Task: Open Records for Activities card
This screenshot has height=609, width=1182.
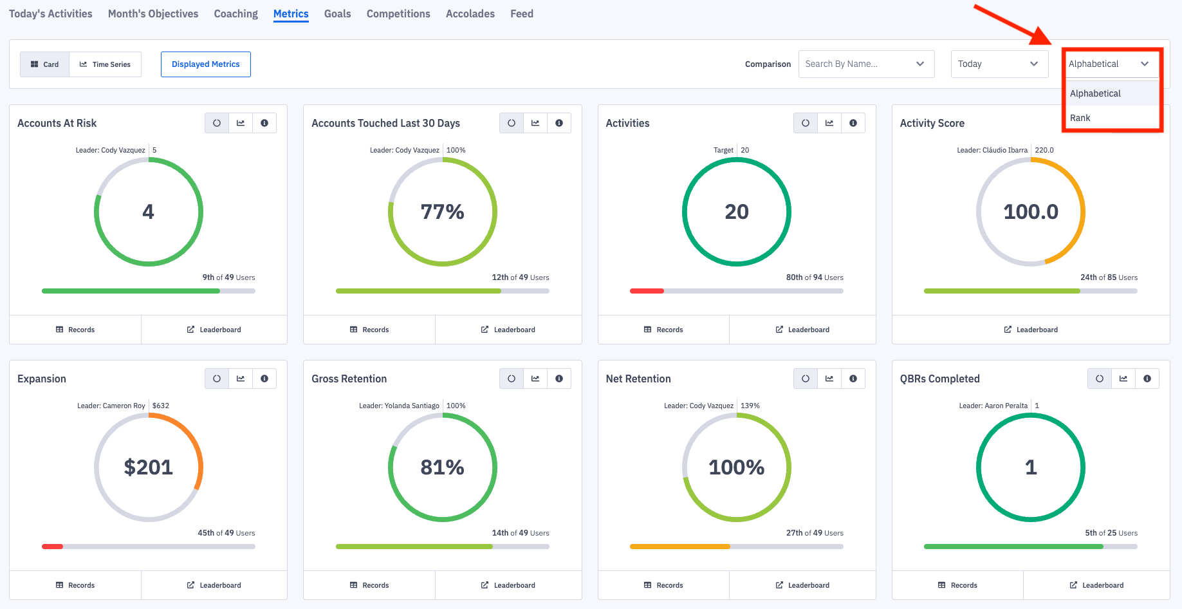Action: click(663, 330)
